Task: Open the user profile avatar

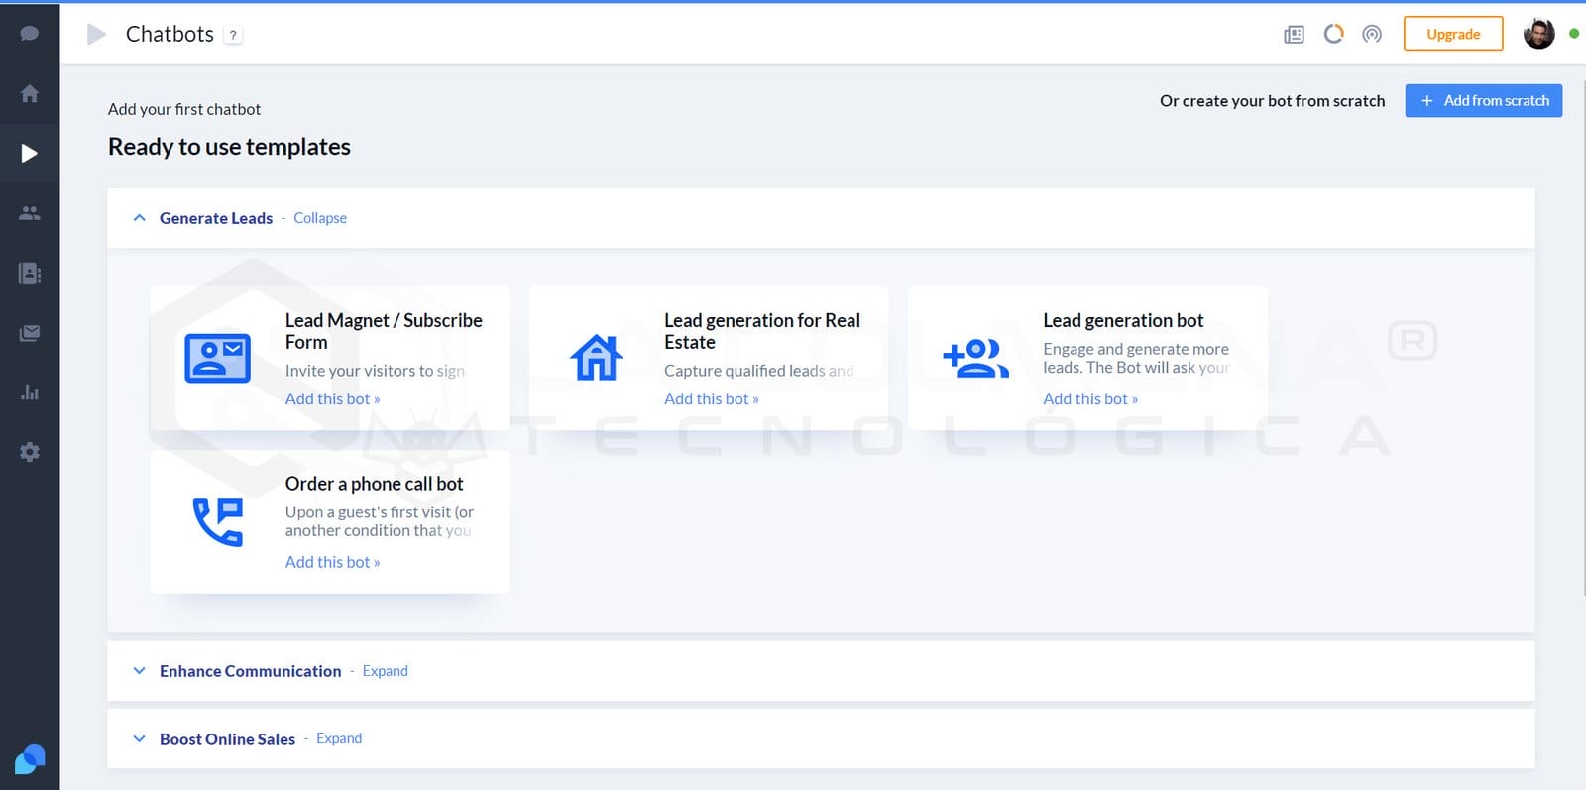Action: 1538,34
